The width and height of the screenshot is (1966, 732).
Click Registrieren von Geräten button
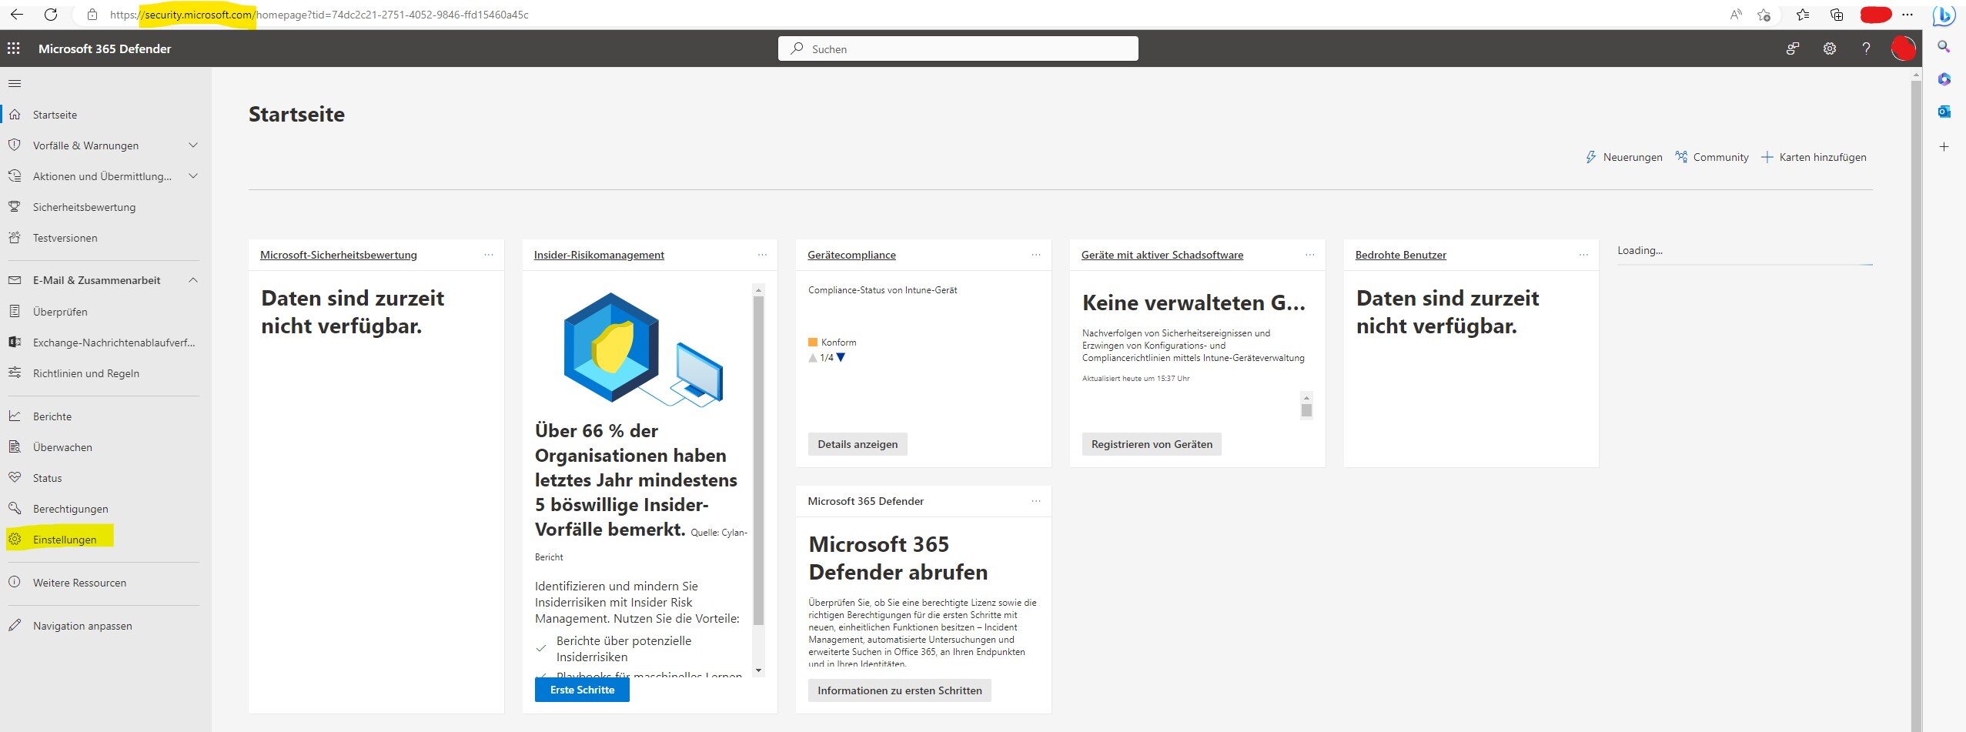point(1152,444)
